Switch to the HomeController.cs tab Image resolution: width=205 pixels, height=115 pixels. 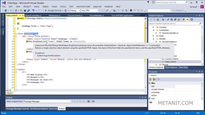pos(33,16)
